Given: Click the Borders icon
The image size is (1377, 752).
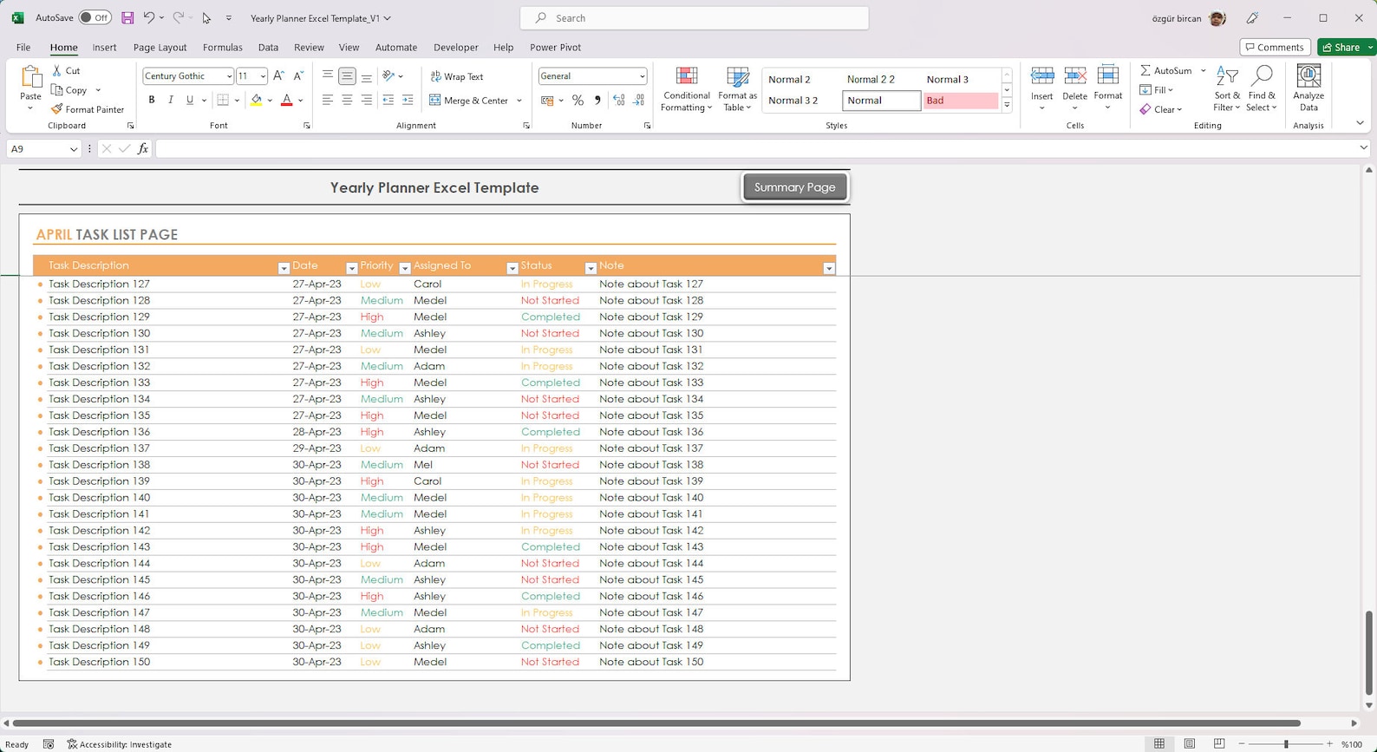Looking at the screenshot, I should (223, 101).
